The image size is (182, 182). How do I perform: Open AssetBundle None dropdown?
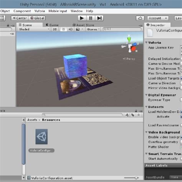tap(176, 177)
